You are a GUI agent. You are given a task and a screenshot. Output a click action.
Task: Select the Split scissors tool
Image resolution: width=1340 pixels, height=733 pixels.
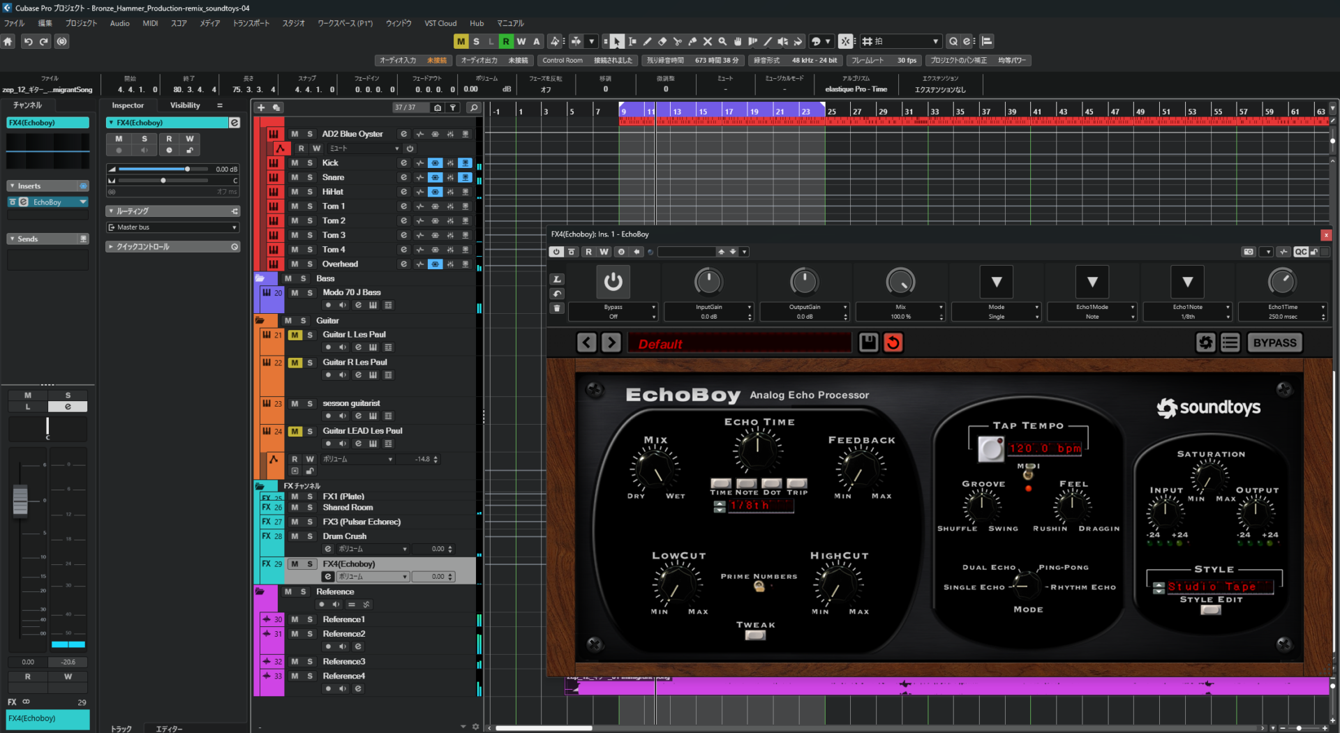(x=677, y=42)
